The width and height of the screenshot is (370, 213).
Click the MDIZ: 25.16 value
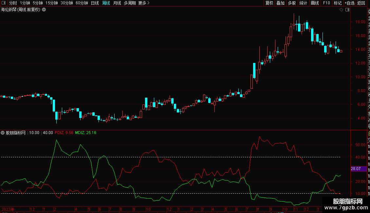coord(86,133)
